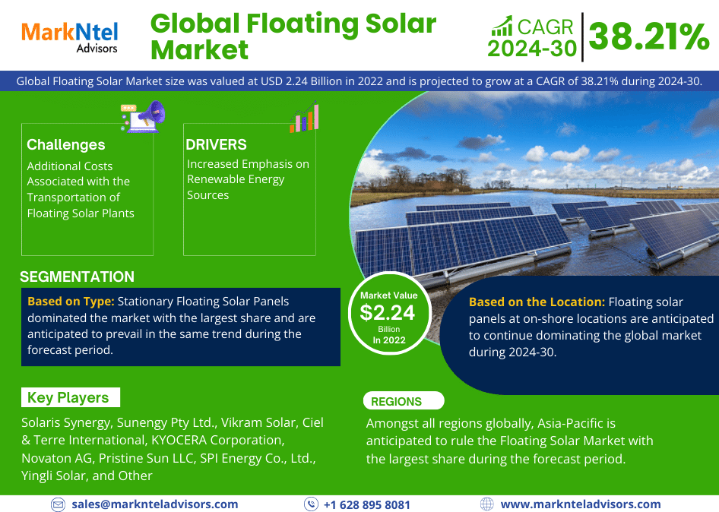The width and height of the screenshot is (719, 512).
Task: Click 'Increased Emphasis on Renewable Energy Sources' text
Action: pyautogui.click(x=248, y=179)
